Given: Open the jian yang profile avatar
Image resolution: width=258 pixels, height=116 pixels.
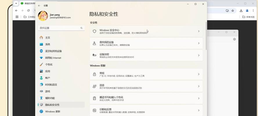Looking at the screenshot, I should pyautogui.click(x=43, y=16).
